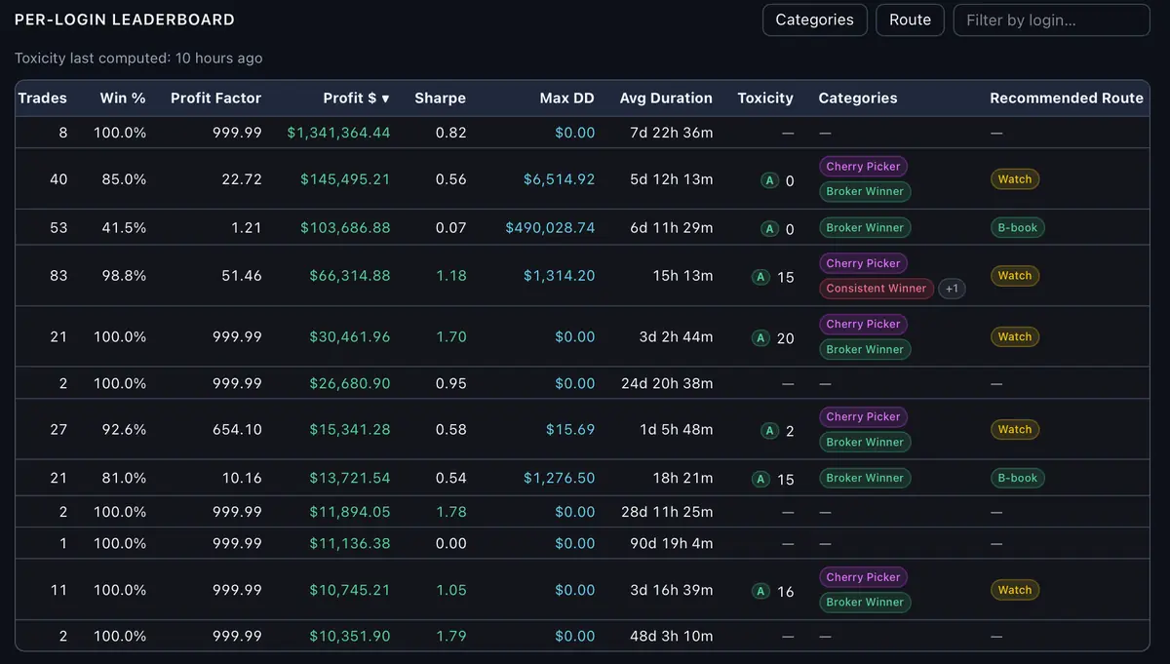Screen dimensions: 1170x664
Task: Sort by the Max DD column header
Action: tap(567, 98)
